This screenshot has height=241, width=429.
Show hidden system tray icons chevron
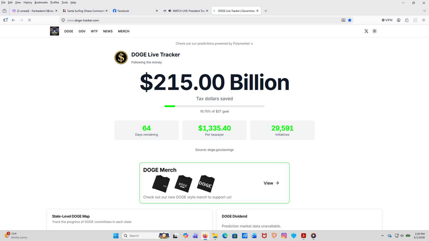point(382,235)
